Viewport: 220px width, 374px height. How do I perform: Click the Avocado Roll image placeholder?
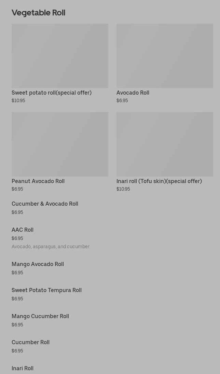(165, 56)
